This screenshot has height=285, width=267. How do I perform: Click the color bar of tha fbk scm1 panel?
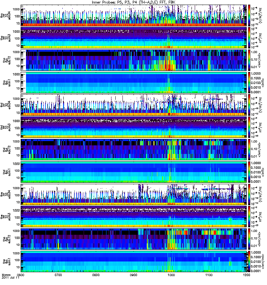[x=249, y=83]
